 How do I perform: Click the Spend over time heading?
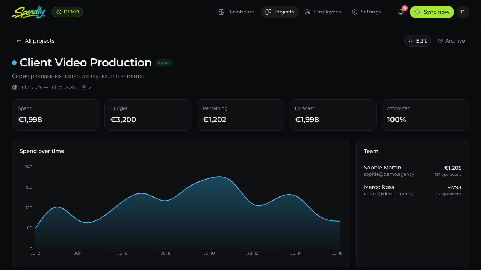(x=42, y=151)
